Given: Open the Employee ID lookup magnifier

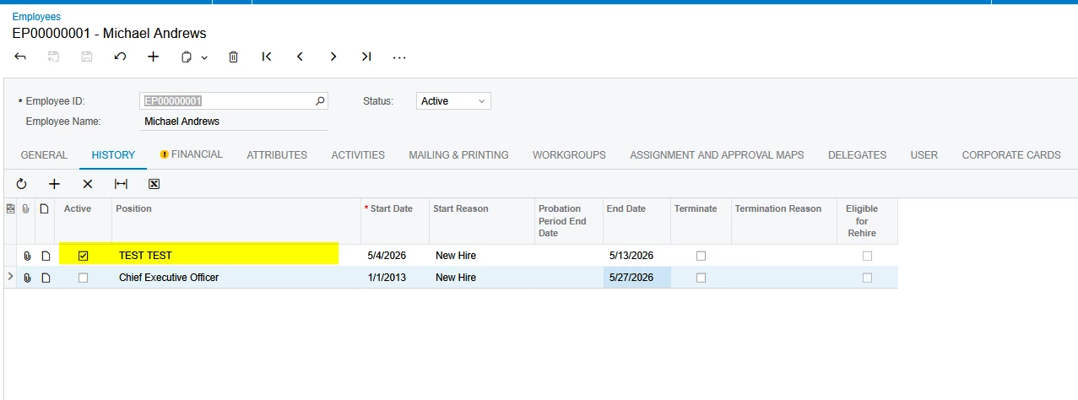Looking at the screenshot, I should tap(320, 101).
